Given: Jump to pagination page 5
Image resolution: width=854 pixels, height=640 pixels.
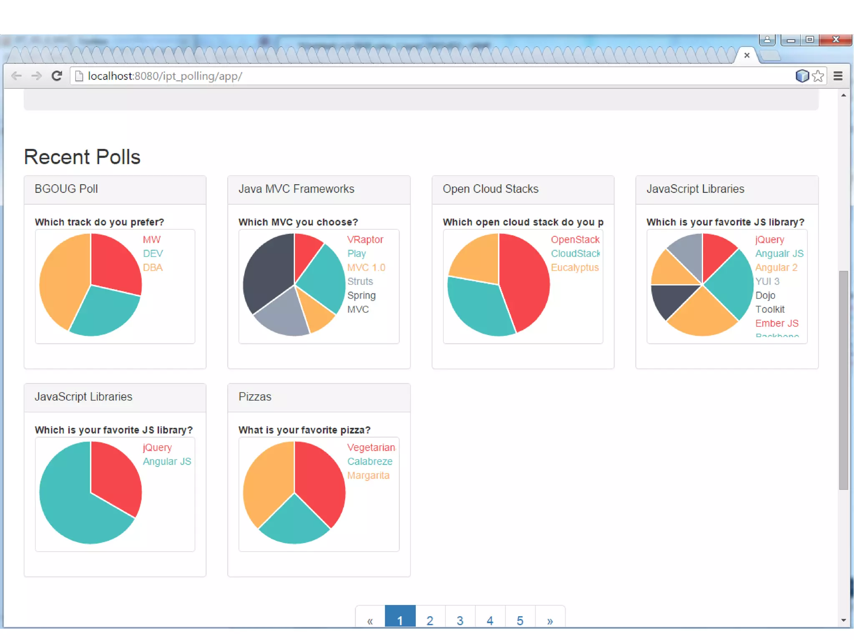Looking at the screenshot, I should click(x=520, y=620).
